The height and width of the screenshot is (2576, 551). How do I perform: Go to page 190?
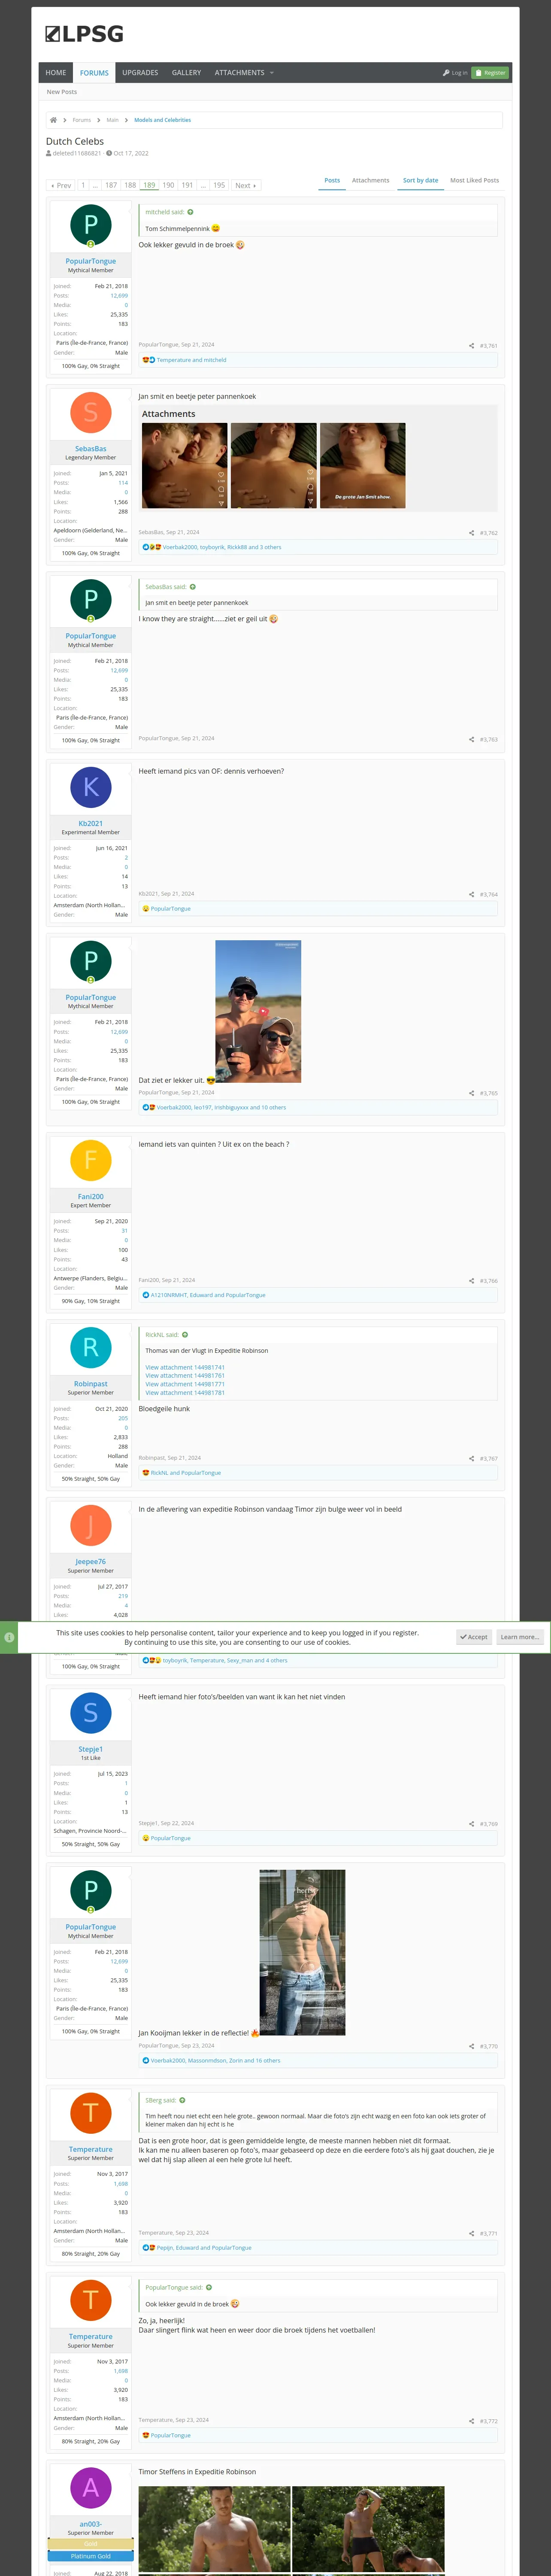tap(168, 185)
